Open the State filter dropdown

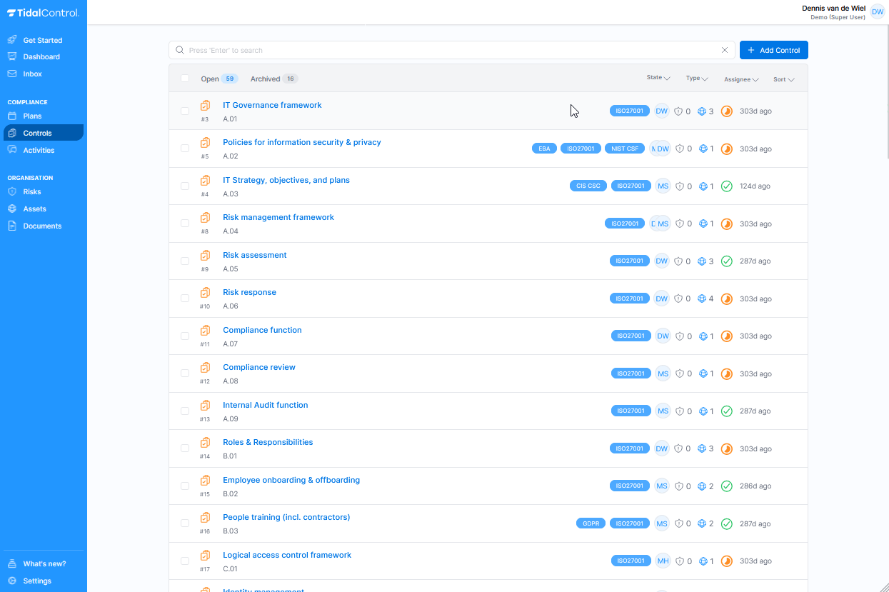tap(657, 79)
